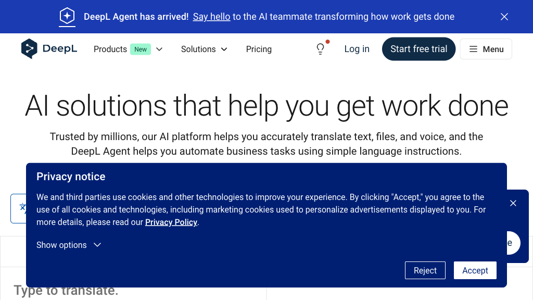Click the star badge icon in the banner
This screenshot has height=300, width=533.
tap(67, 16)
